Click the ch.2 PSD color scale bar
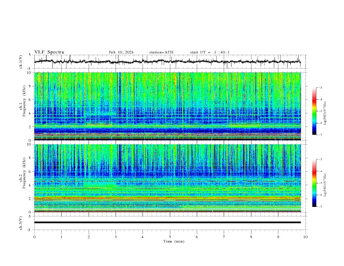 [314, 183]
